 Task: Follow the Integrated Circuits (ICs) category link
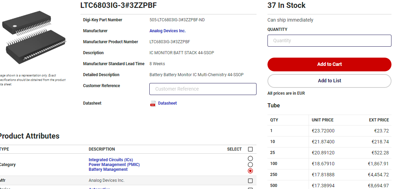(111, 160)
